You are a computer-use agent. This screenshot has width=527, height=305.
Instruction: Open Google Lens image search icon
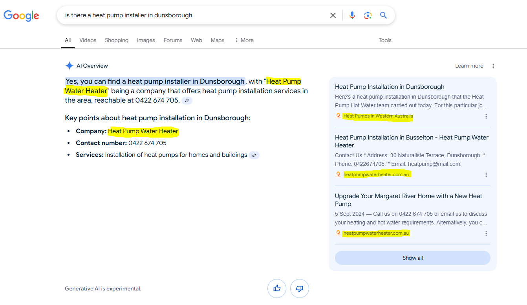tap(368, 15)
